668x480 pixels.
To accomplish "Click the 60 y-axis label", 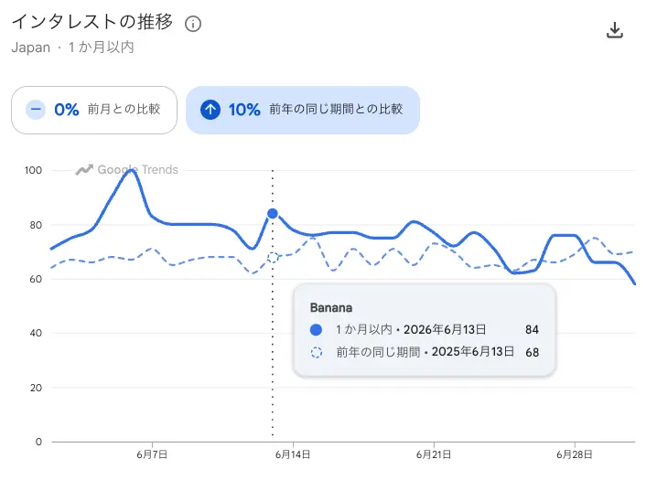I will point(36,279).
